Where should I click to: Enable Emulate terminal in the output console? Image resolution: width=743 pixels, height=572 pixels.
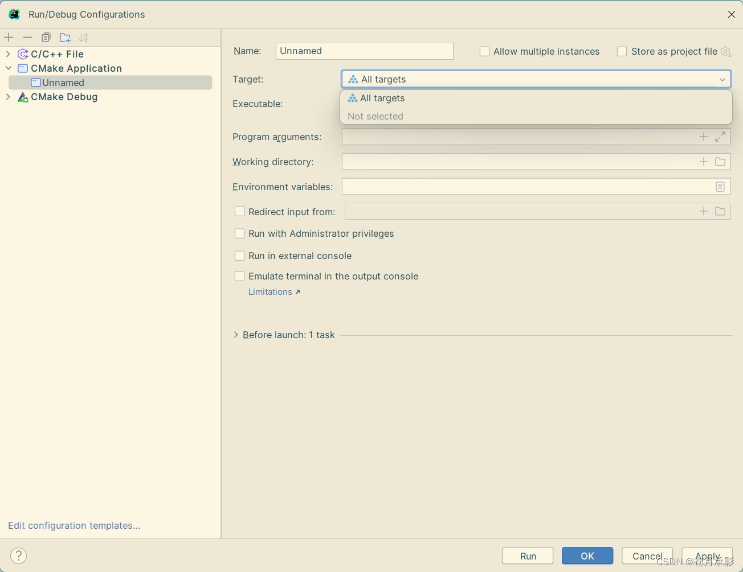coord(240,276)
